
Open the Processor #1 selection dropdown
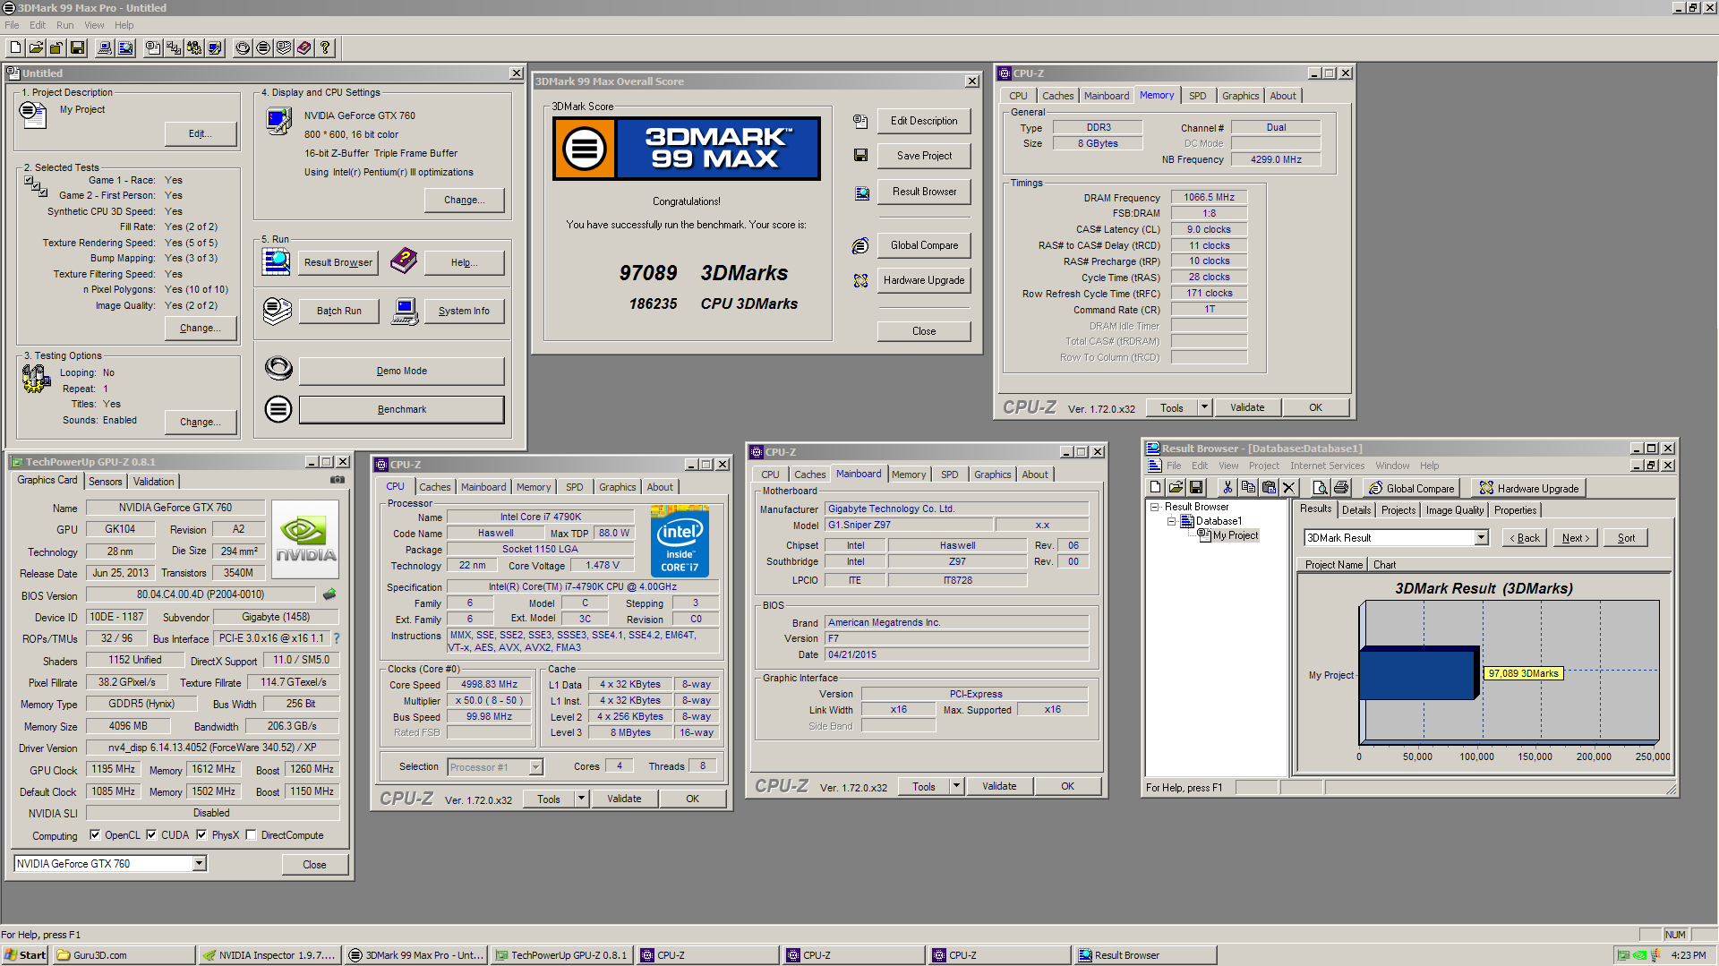tap(535, 767)
